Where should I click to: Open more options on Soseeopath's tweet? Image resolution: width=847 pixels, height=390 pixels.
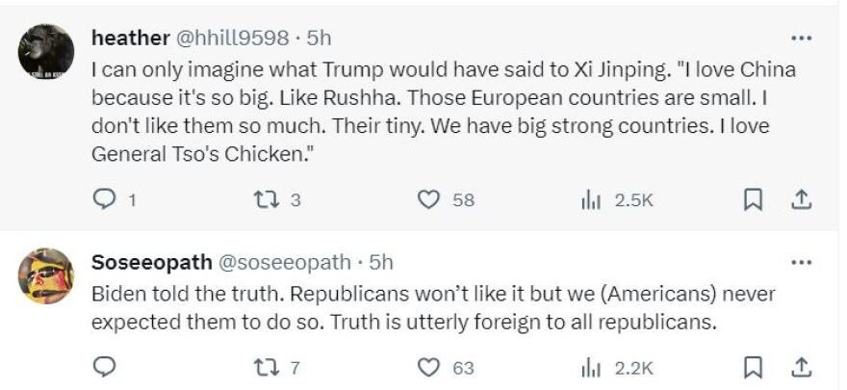coord(801,262)
